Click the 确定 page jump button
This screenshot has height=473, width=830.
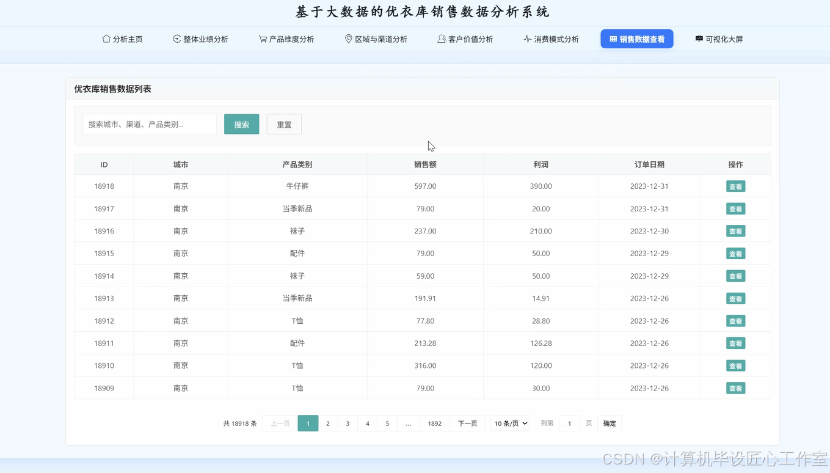click(610, 424)
